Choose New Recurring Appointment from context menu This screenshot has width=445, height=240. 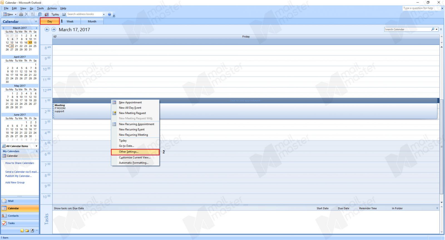pos(135,124)
